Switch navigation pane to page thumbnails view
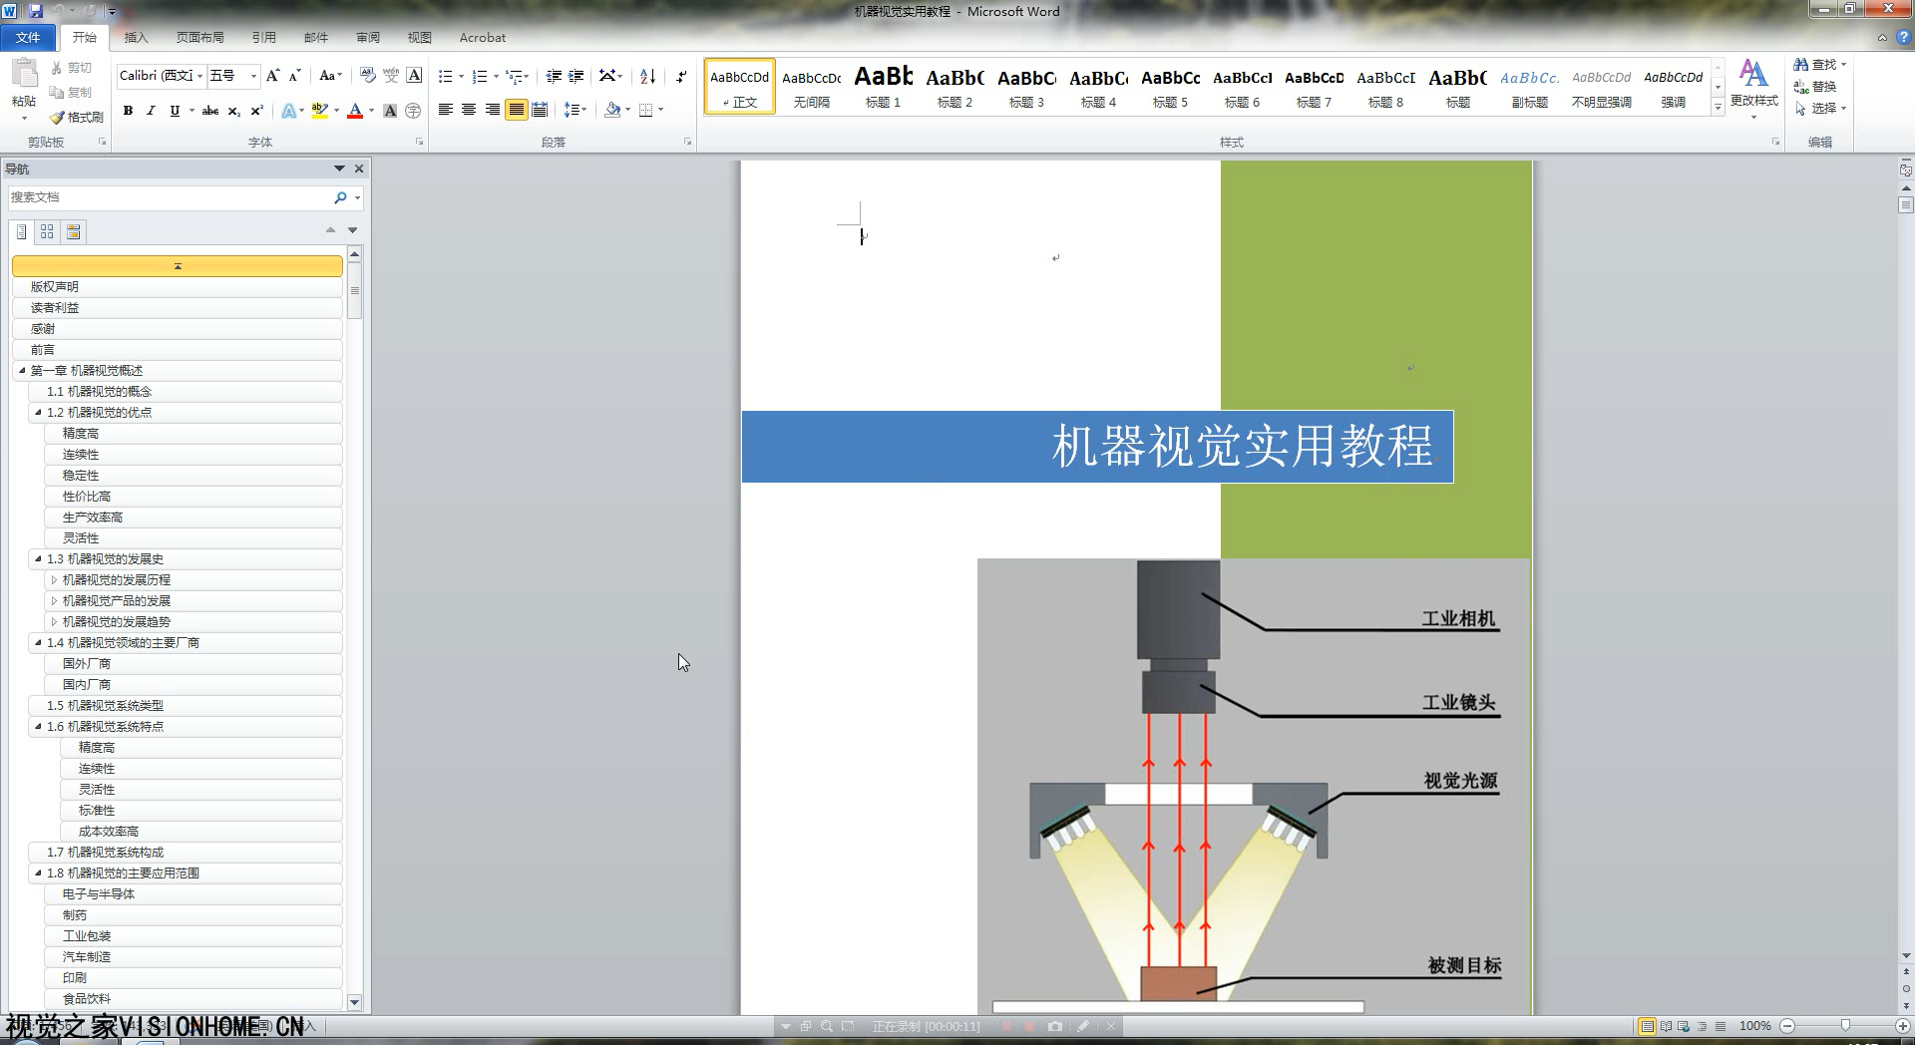Viewport: 1915px width, 1045px height. (47, 232)
